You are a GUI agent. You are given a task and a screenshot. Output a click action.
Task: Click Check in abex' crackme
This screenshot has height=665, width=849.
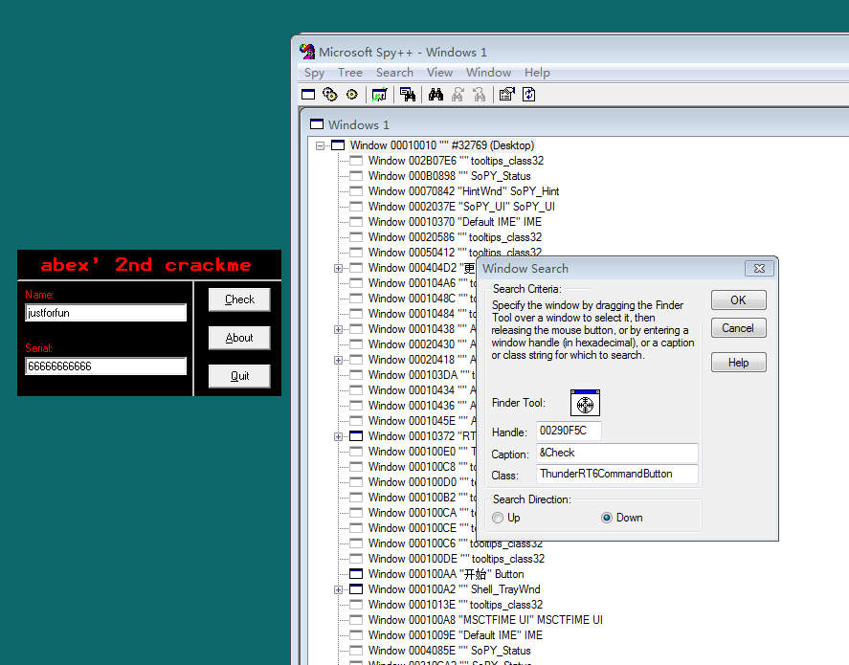point(239,299)
